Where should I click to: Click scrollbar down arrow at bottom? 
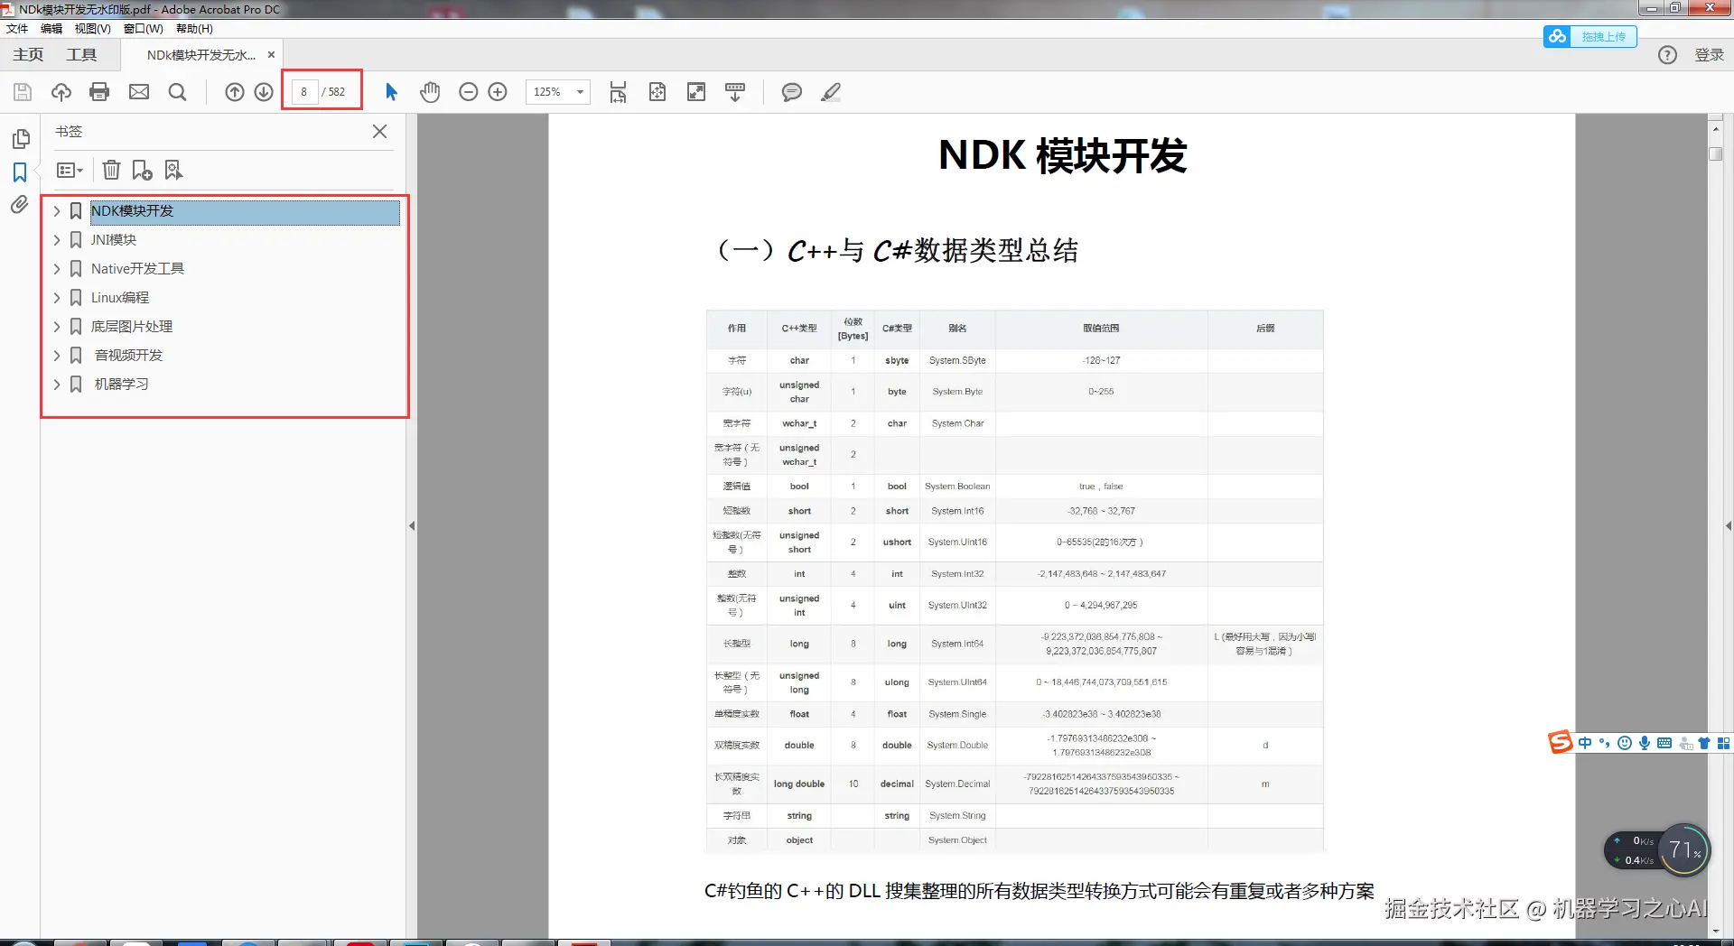[1716, 931]
